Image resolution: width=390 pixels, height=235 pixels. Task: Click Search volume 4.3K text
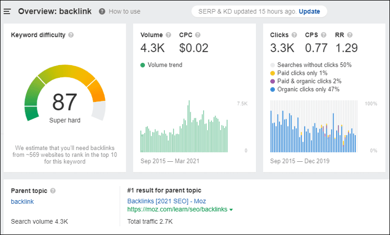coord(39,222)
